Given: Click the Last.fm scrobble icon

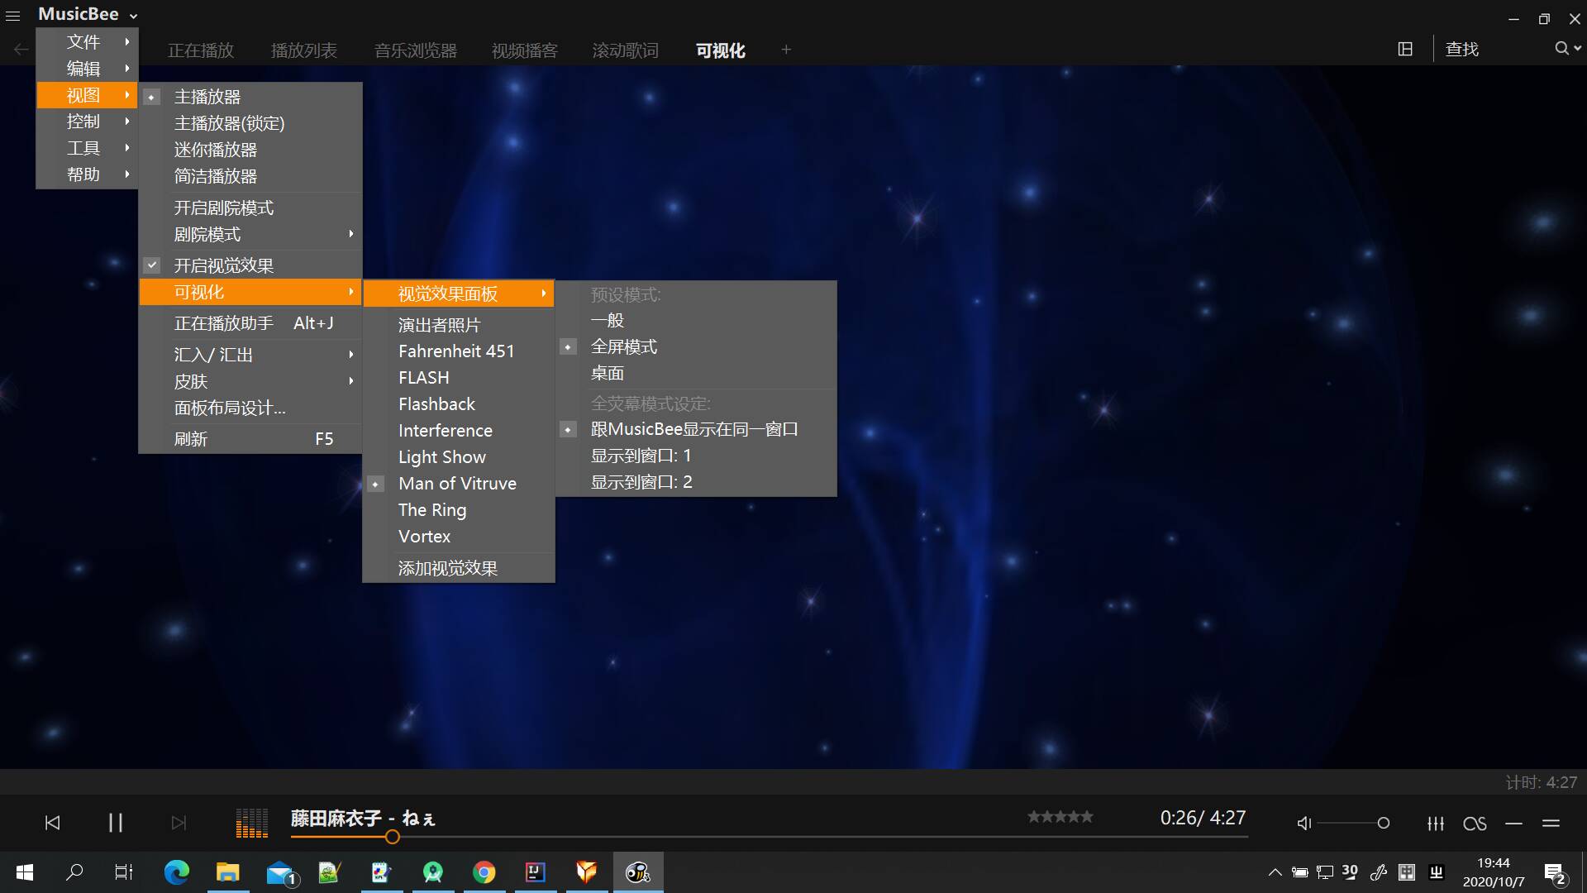Looking at the screenshot, I should tap(1475, 824).
